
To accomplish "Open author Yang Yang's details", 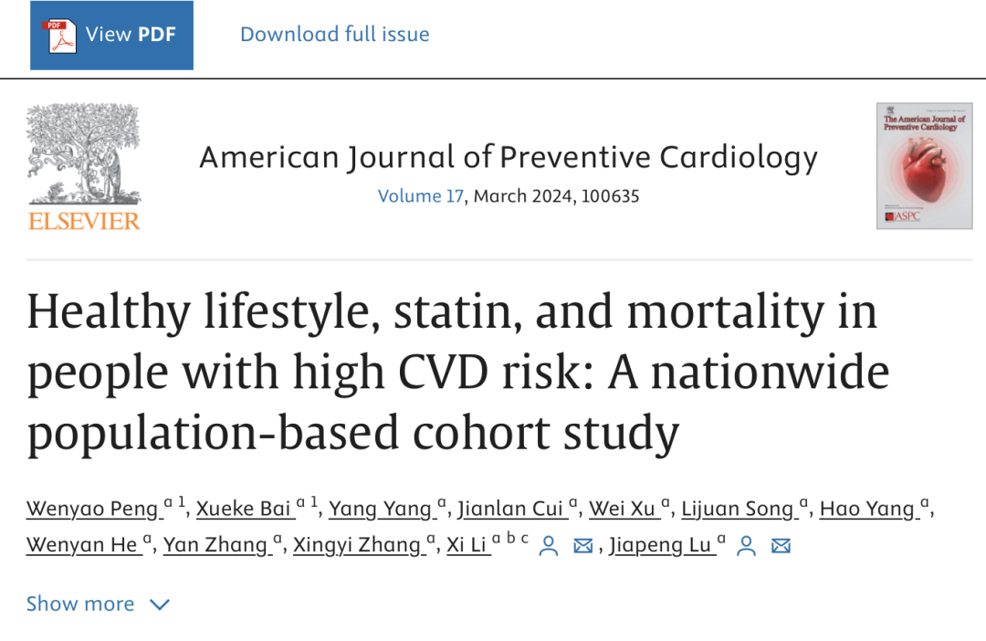I will pos(380,509).
